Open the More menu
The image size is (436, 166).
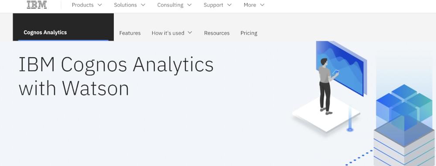(254, 5)
